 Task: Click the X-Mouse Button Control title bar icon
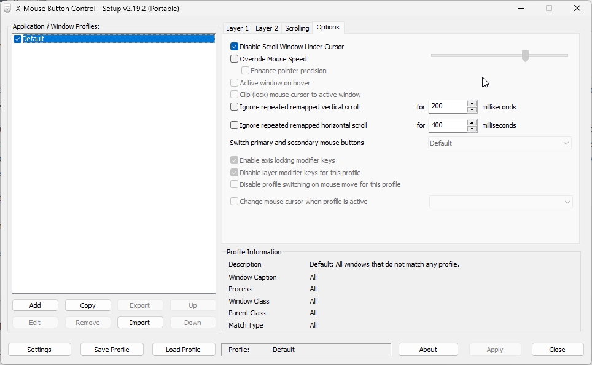point(7,9)
